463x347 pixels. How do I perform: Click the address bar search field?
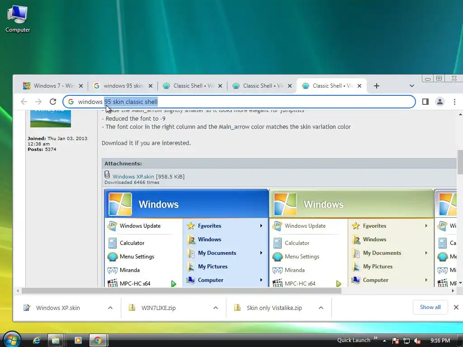(239, 102)
